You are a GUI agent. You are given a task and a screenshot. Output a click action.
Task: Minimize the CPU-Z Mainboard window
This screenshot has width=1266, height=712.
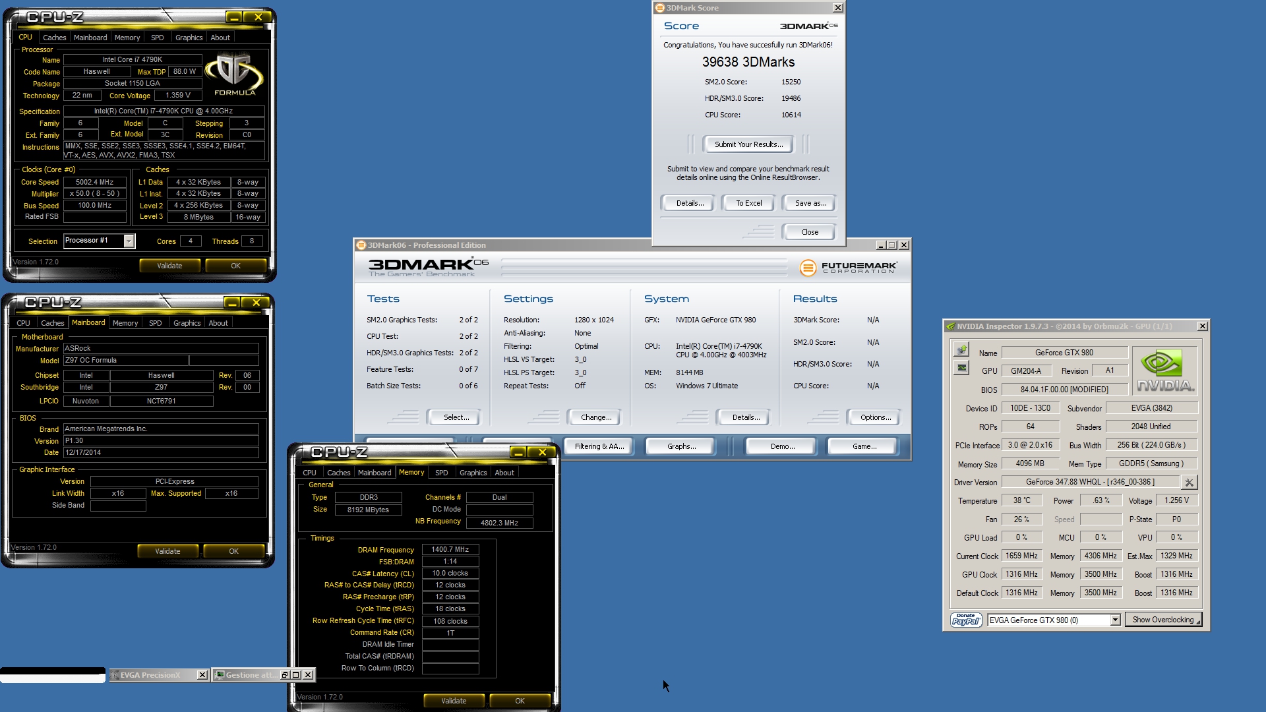[x=232, y=303]
